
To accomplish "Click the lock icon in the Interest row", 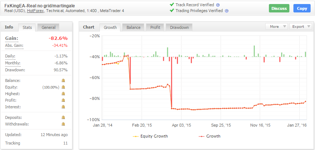I will point(63,106).
